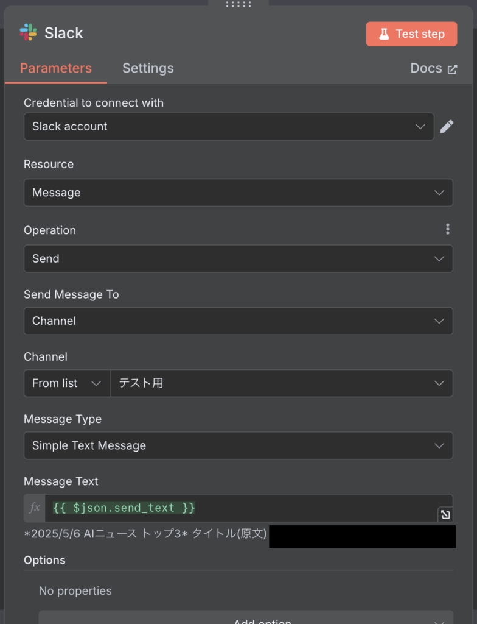
Task: Open the Message Type dropdown
Action: 238,445
